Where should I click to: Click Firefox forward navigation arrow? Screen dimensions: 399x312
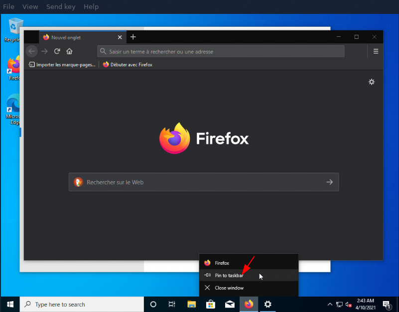44,51
